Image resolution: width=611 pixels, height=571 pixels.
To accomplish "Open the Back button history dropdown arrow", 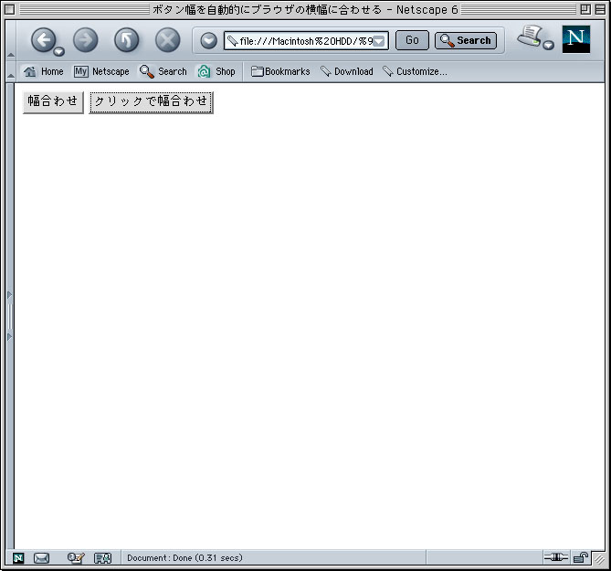I will coord(59,51).
